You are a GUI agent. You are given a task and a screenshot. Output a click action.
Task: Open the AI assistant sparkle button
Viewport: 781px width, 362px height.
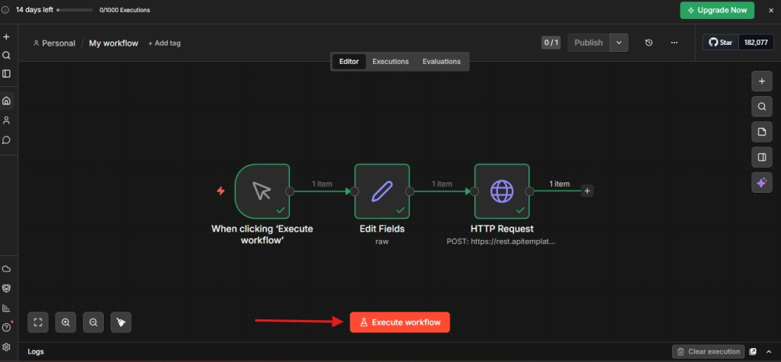pos(761,183)
